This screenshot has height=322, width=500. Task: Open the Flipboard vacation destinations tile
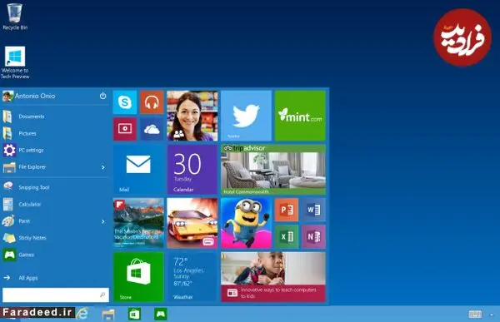coord(138,223)
